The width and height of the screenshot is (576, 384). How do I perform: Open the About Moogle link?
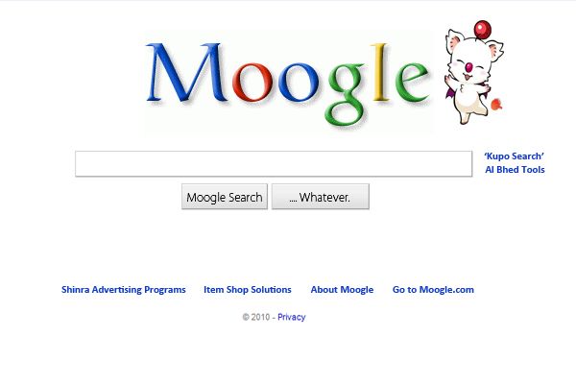click(x=342, y=290)
